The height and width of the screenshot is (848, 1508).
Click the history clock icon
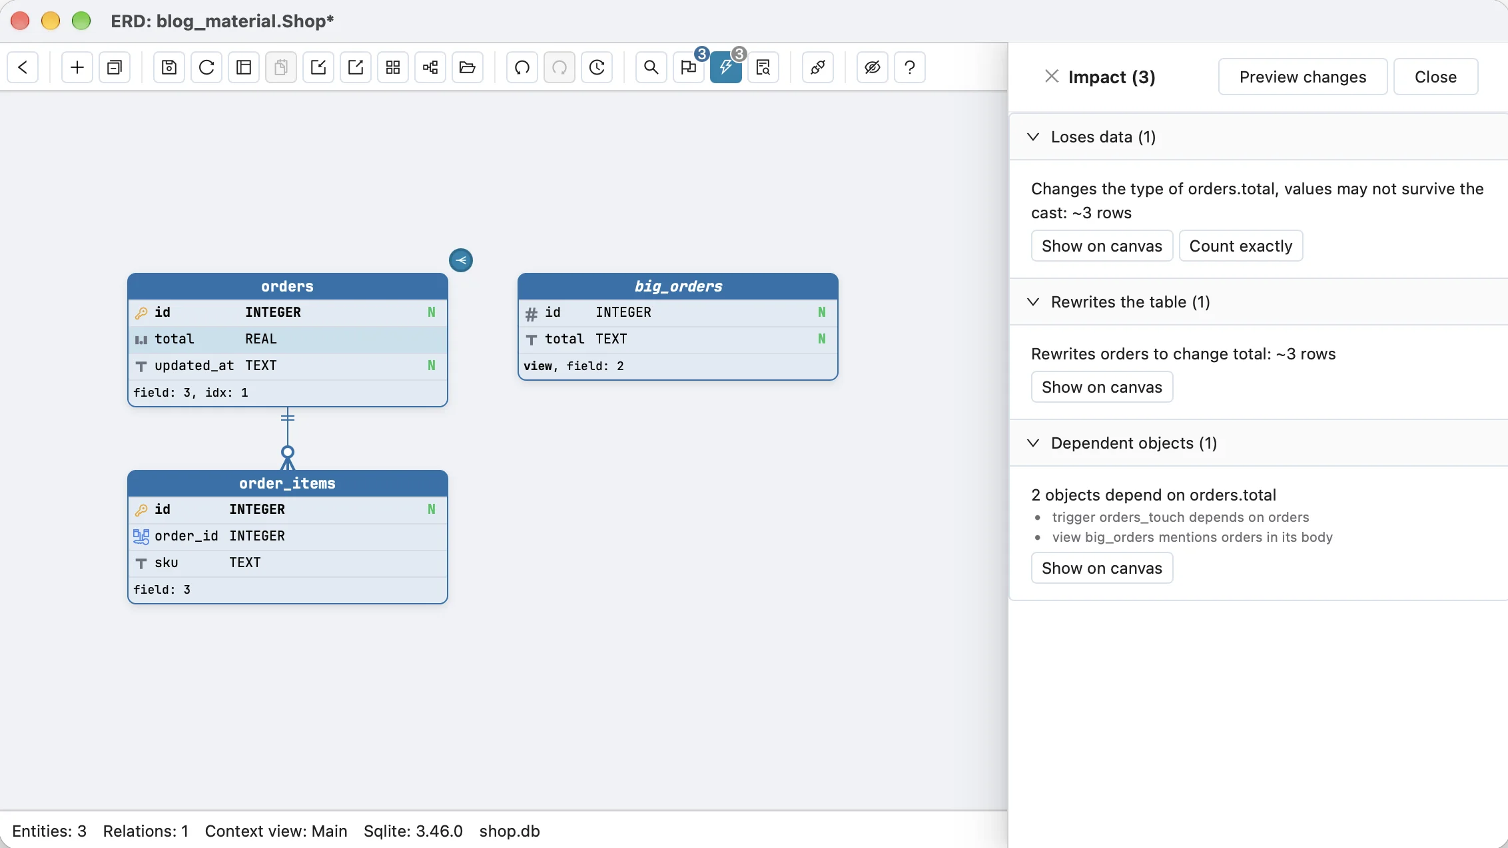pyautogui.click(x=597, y=67)
